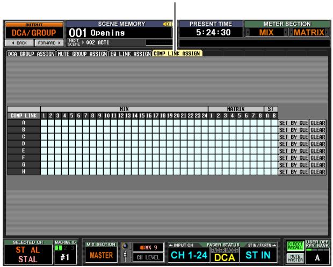
Task: Open the MIX SECTION MASTER selector
Action: [101, 255]
